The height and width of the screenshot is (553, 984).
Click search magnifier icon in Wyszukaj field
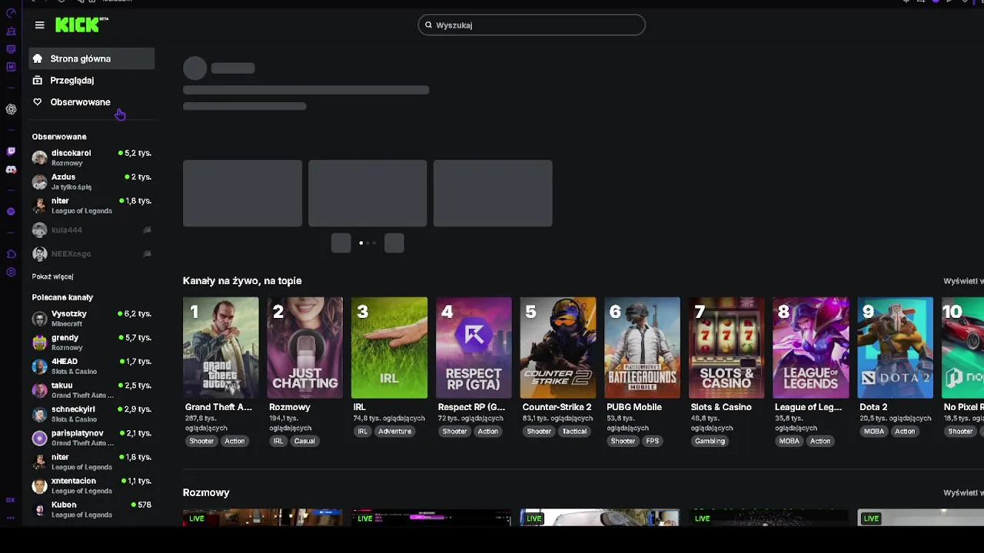point(429,25)
